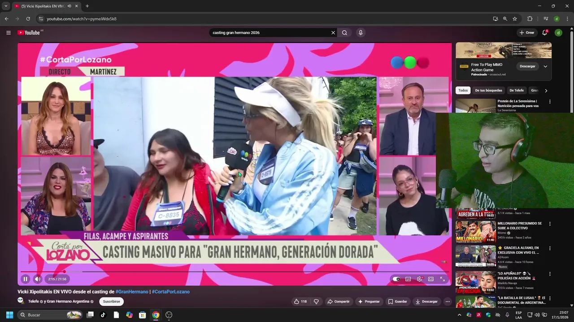Select the Todos filter chip
Screen dimensions: 574x322
[463, 90]
